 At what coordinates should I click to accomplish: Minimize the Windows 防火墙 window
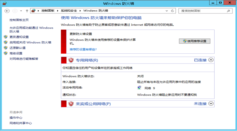(x=213, y=3)
